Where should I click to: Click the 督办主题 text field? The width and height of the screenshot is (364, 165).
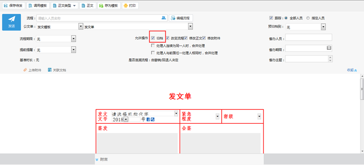pyautogui.click(x=307, y=59)
